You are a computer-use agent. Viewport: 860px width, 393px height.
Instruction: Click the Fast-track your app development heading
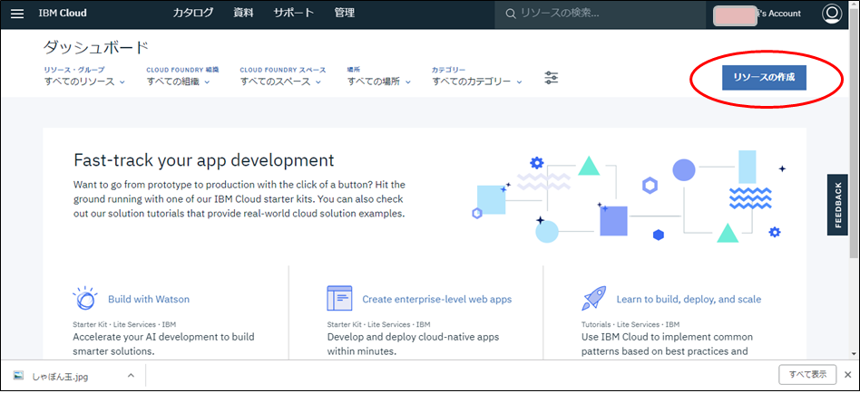click(203, 160)
